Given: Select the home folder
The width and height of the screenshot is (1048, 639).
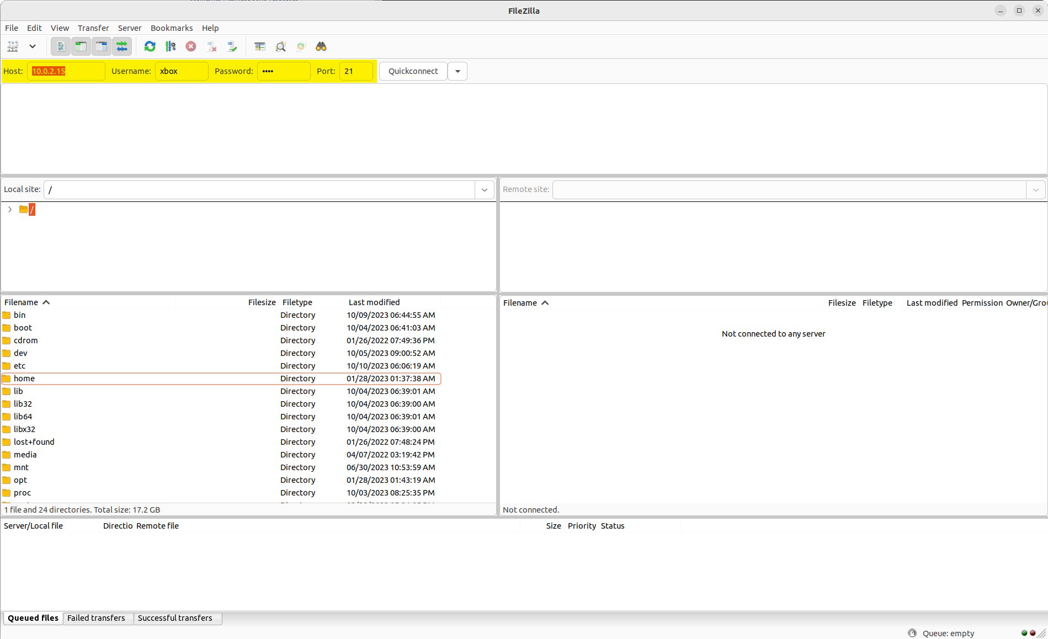Looking at the screenshot, I should [x=221, y=379].
